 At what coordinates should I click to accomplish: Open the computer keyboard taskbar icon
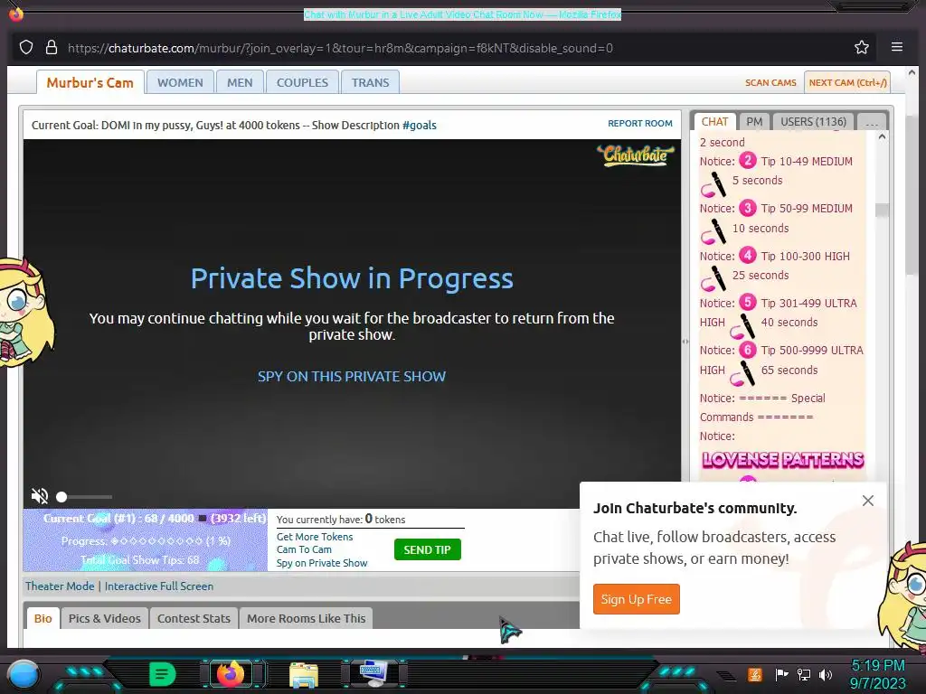point(374,674)
